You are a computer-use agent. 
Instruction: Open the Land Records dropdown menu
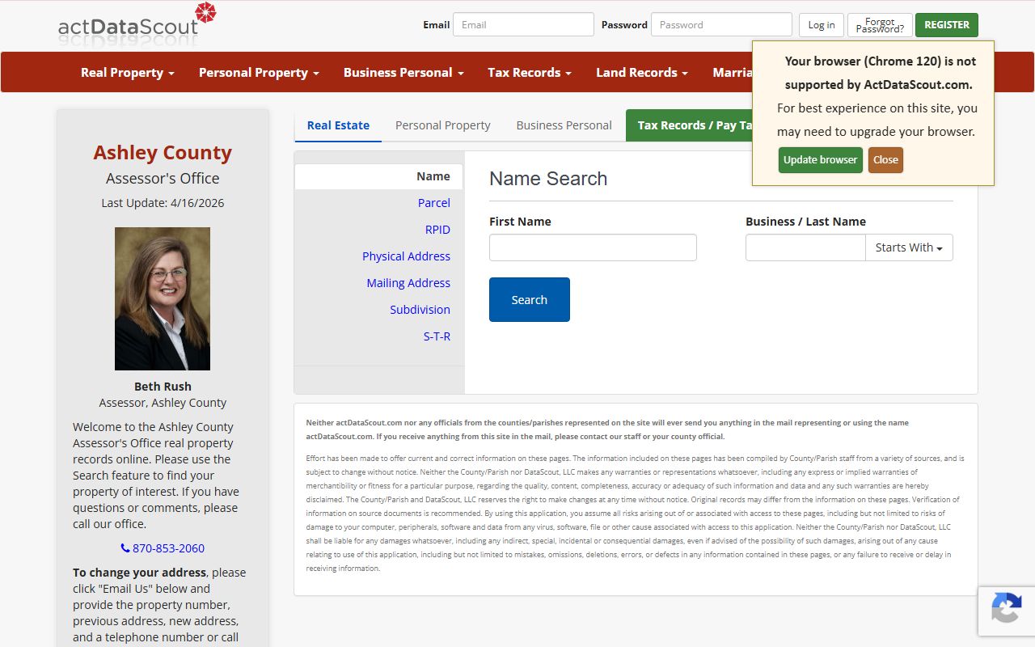click(642, 72)
